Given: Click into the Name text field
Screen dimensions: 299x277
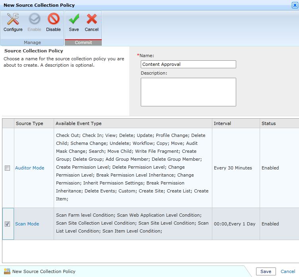Looking at the screenshot, I should point(188,64).
